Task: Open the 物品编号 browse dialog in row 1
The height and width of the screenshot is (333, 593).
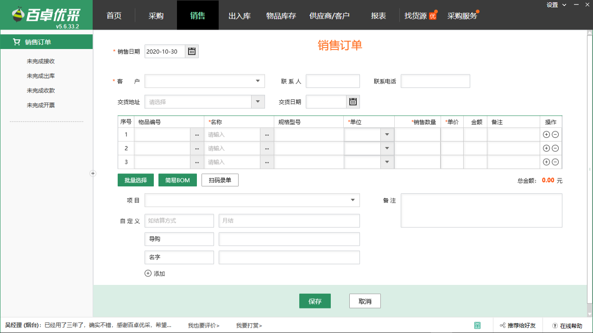Action: point(196,134)
